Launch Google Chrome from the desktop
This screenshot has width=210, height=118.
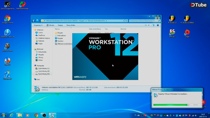tap(7, 19)
